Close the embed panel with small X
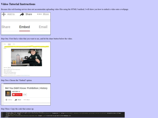158x118 pixels. click(x=49, y=44)
